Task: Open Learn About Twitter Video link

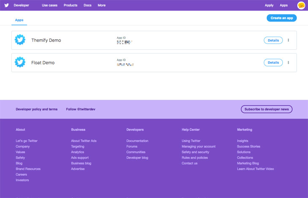Action: (x=255, y=169)
